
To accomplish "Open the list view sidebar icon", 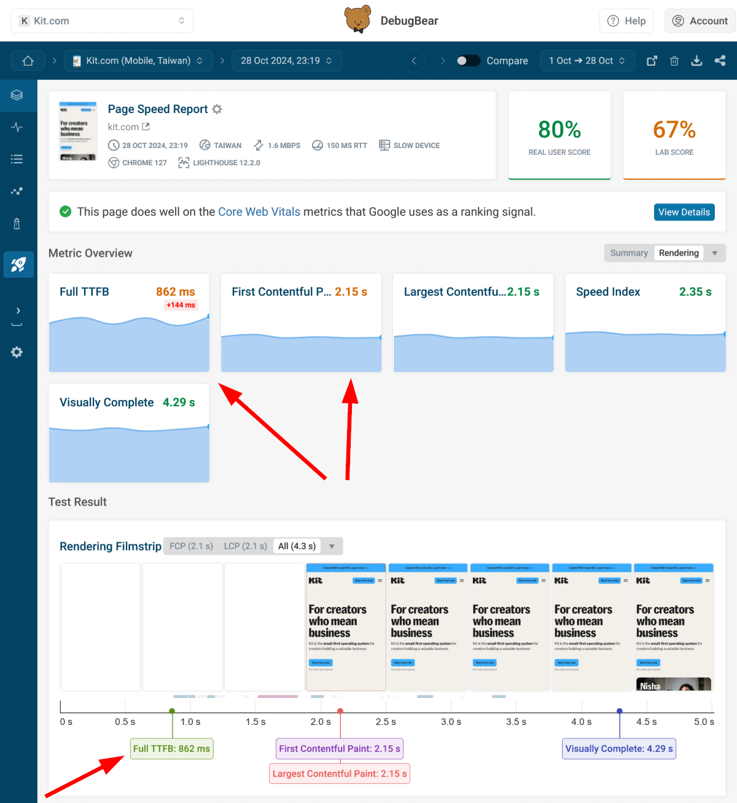I will [x=17, y=159].
